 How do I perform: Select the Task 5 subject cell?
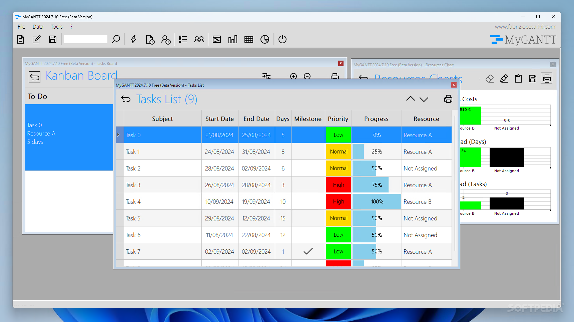click(x=163, y=218)
